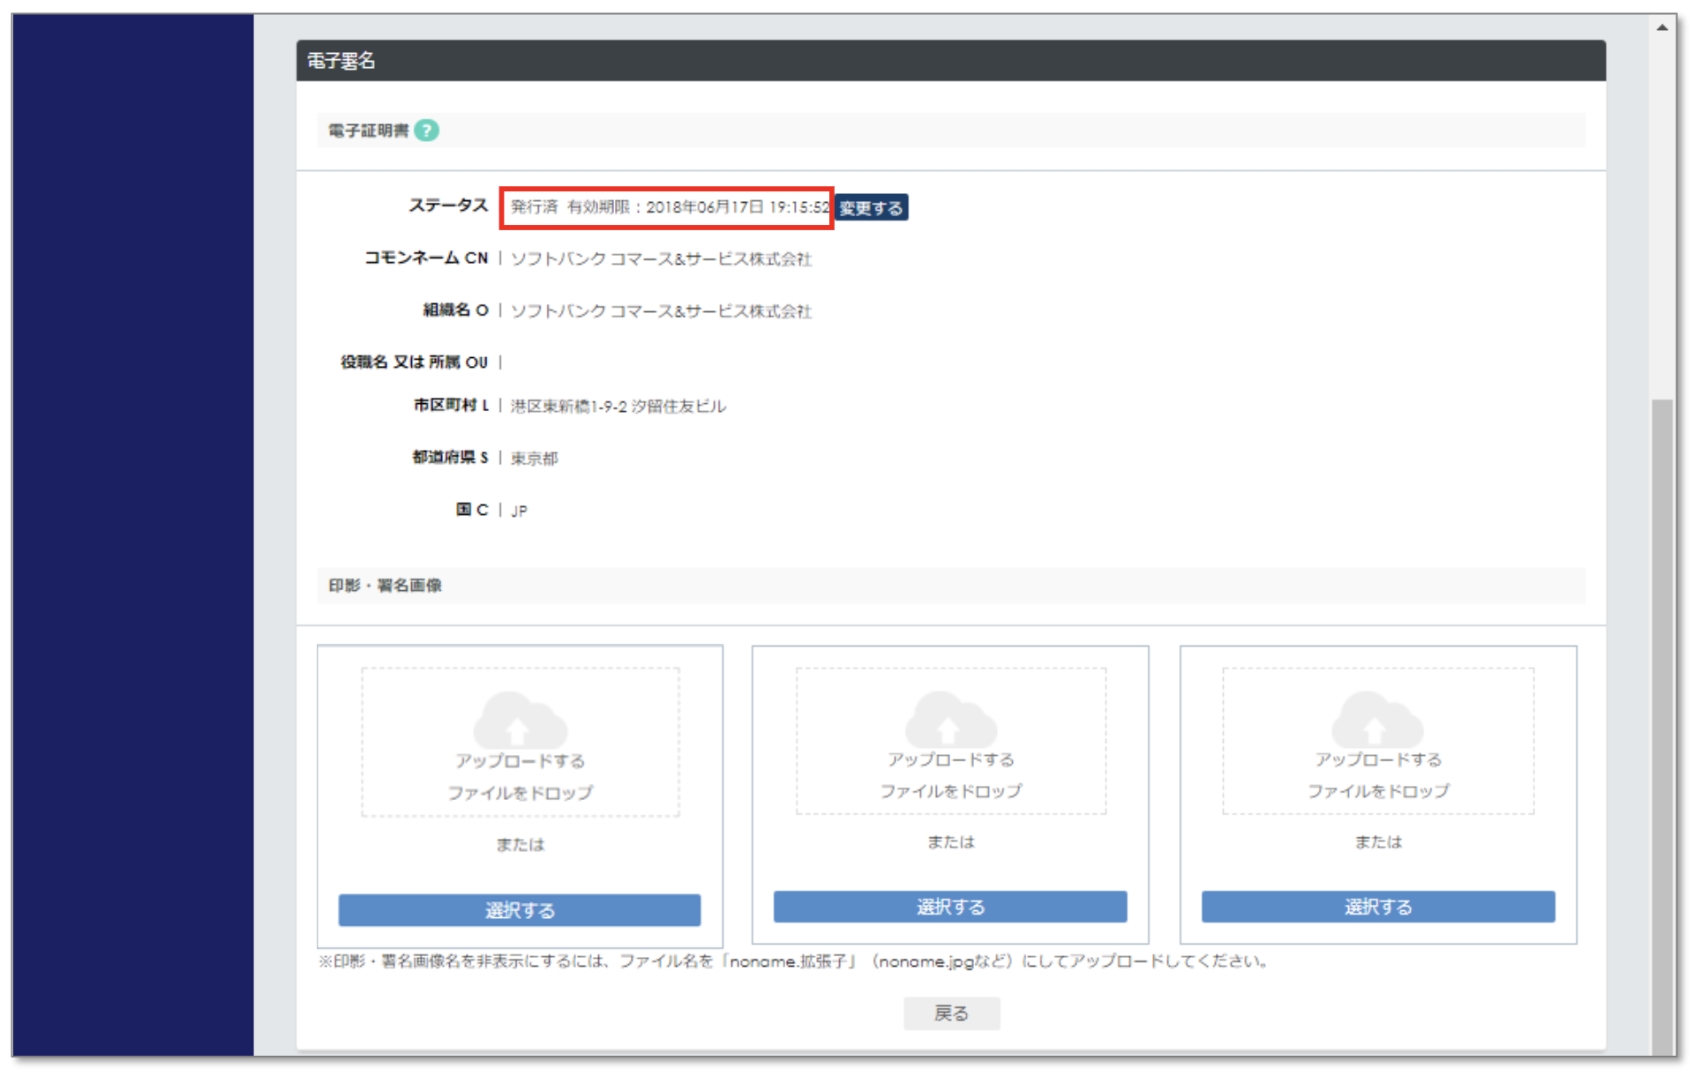The width and height of the screenshot is (1694, 1076).
Task: Click cloud upload icon in right drop zone
Action: coord(1376,720)
